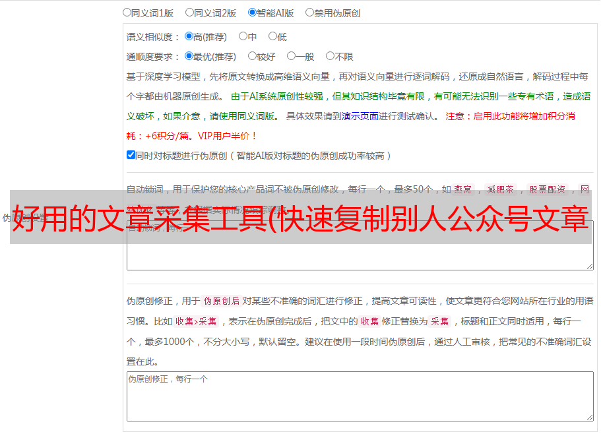
Task: Set 通顺度要求 to 不限
Action: [330, 56]
